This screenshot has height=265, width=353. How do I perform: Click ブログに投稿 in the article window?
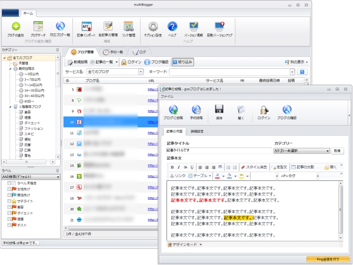tap(173, 112)
